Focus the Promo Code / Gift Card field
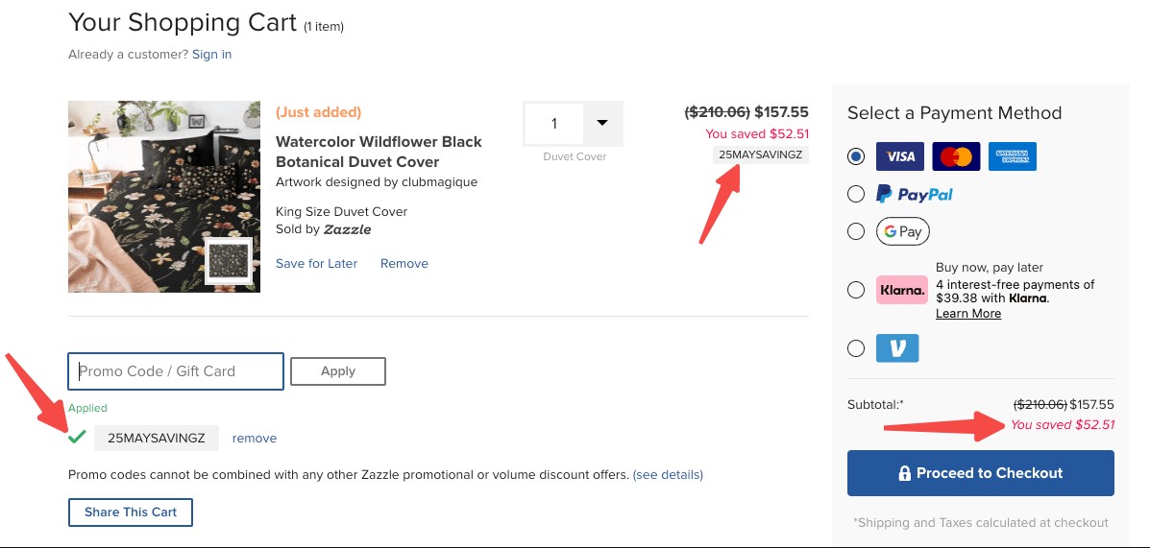 click(176, 371)
